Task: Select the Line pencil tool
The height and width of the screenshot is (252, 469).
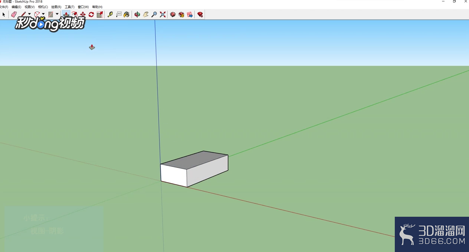Action: click(x=23, y=14)
